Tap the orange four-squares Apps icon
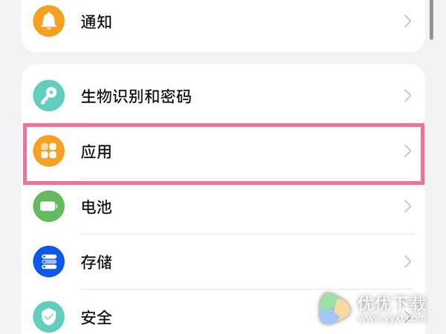This screenshot has height=334, width=446. 48,151
